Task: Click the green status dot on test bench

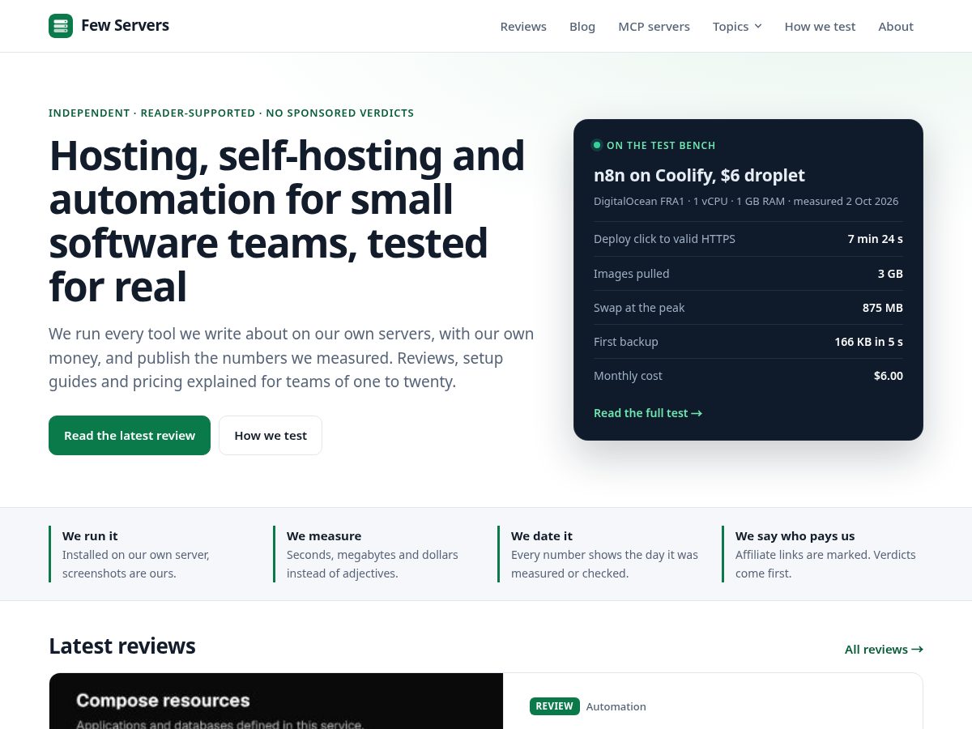Action: 597,146
